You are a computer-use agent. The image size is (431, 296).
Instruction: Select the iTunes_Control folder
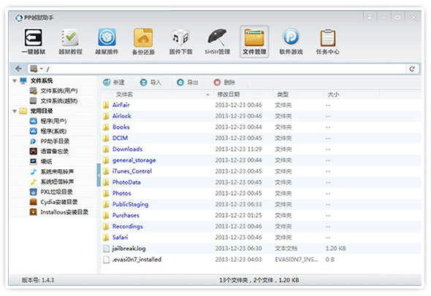[x=132, y=171]
